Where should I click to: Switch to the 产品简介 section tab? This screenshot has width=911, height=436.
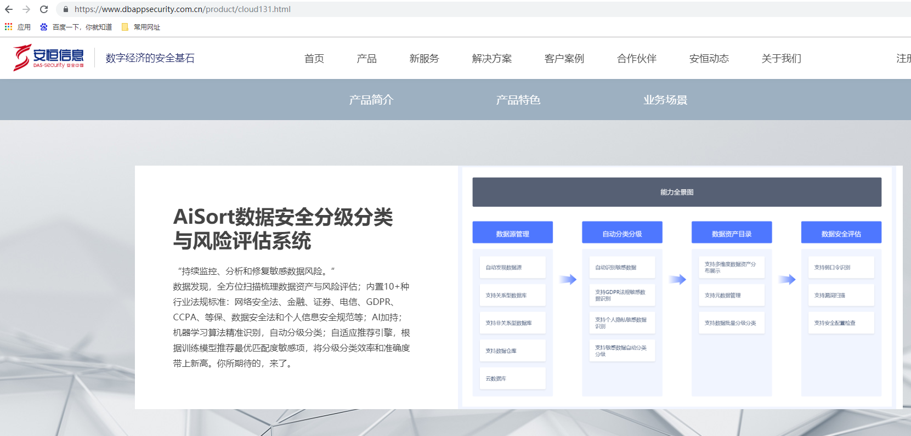point(371,100)
